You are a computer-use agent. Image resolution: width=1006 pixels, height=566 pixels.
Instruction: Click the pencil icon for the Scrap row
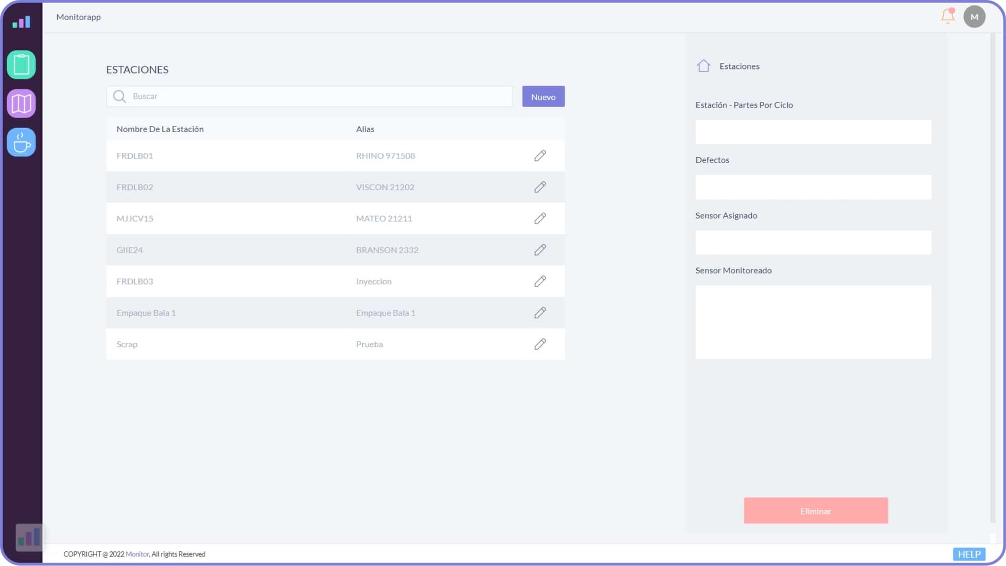tap(540, 344)
